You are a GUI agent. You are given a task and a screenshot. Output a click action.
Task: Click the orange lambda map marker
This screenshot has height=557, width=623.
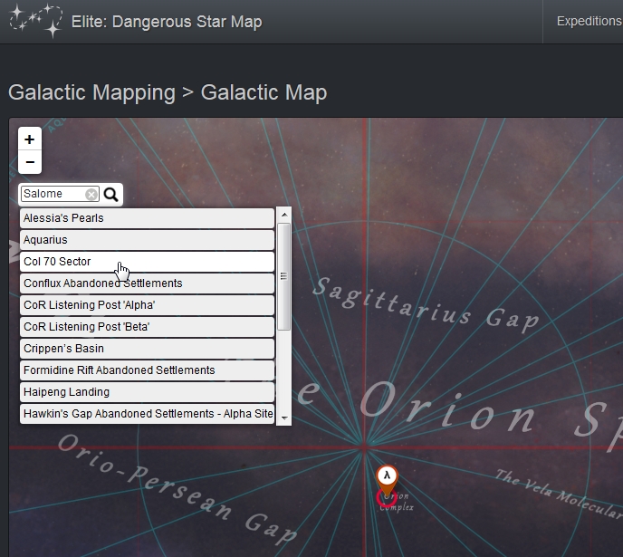tap(387, 481)
